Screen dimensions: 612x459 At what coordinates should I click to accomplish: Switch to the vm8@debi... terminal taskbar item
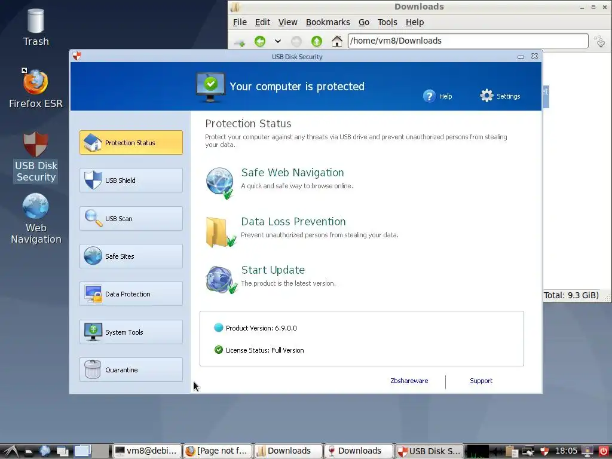point(148,451)
